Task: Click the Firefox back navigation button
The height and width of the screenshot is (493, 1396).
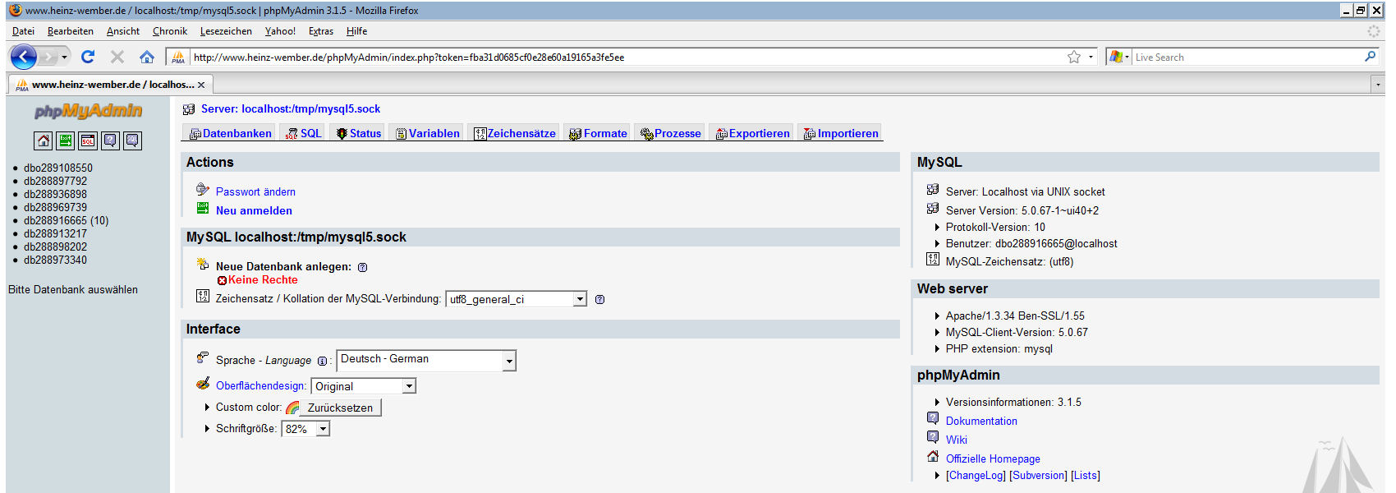Action: (23, 57)
